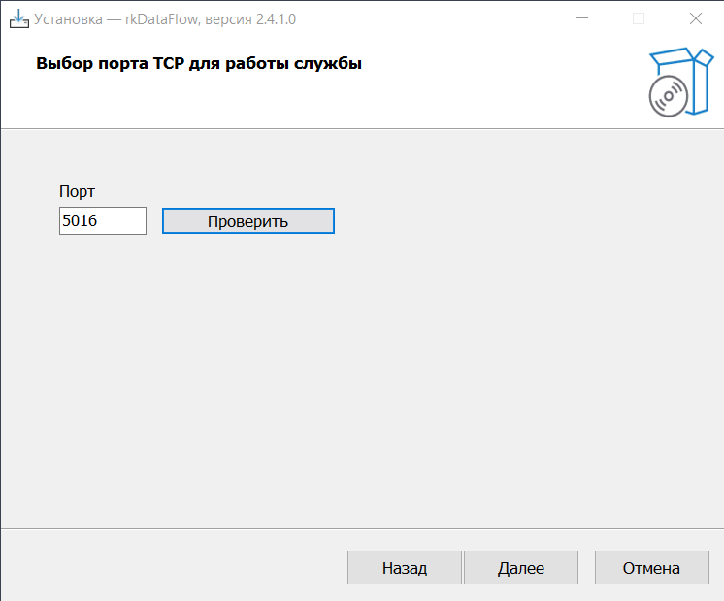
Task: Focus the port field containing 5016
Action: pos(102,221)
